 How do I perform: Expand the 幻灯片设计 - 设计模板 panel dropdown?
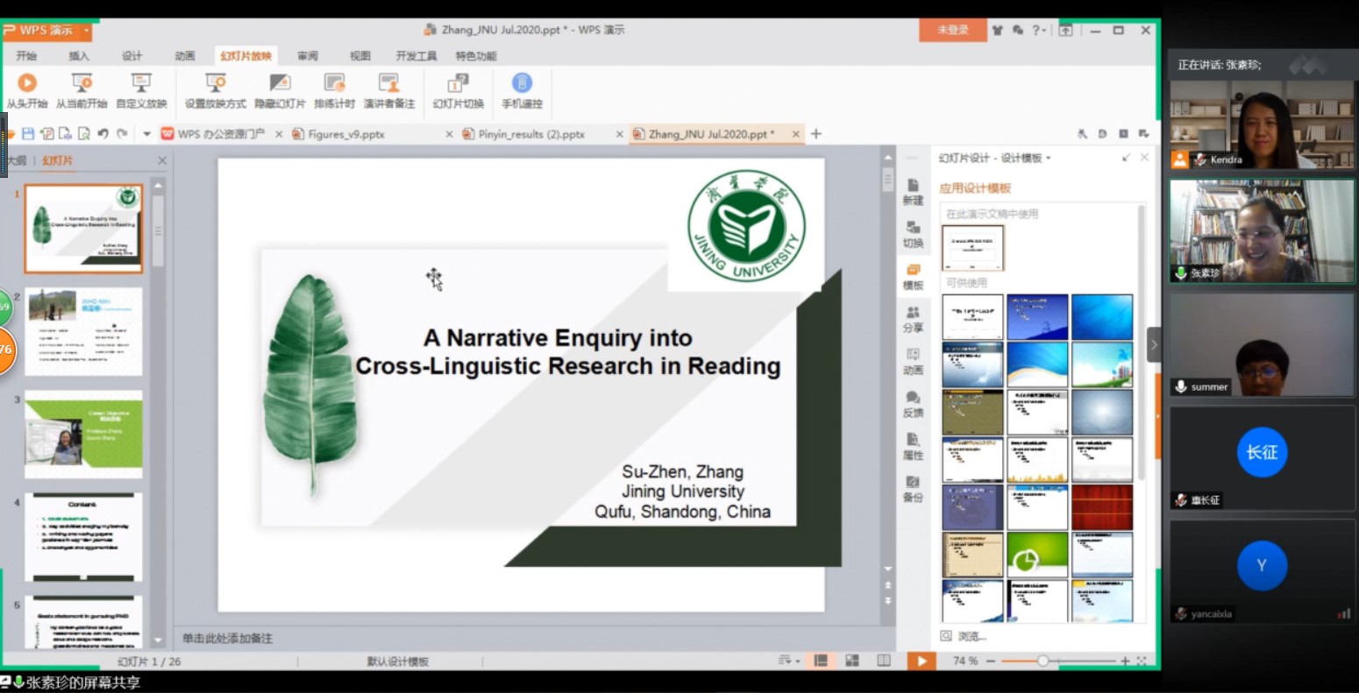tap(1049, 159)
